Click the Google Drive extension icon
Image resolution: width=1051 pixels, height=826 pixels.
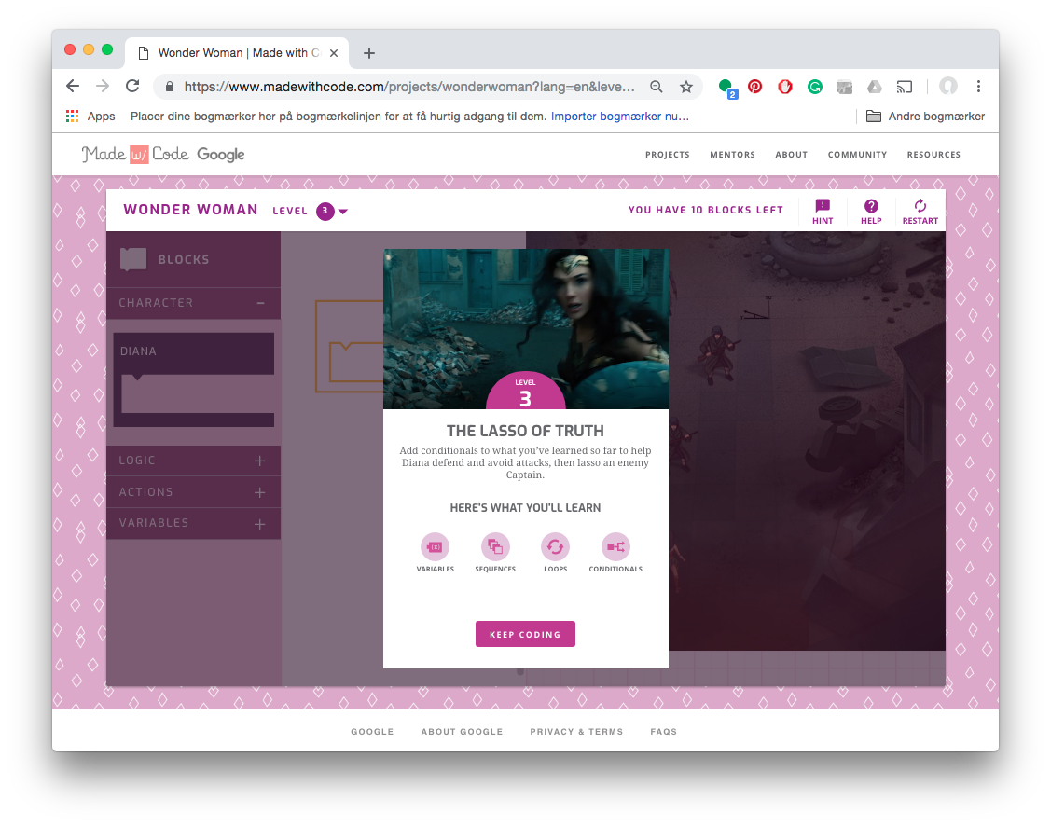(874, 87)
